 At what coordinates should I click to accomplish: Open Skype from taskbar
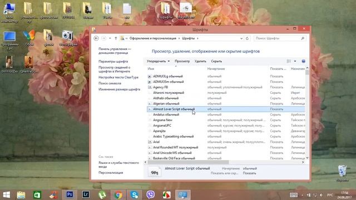(x=135, y=195)
